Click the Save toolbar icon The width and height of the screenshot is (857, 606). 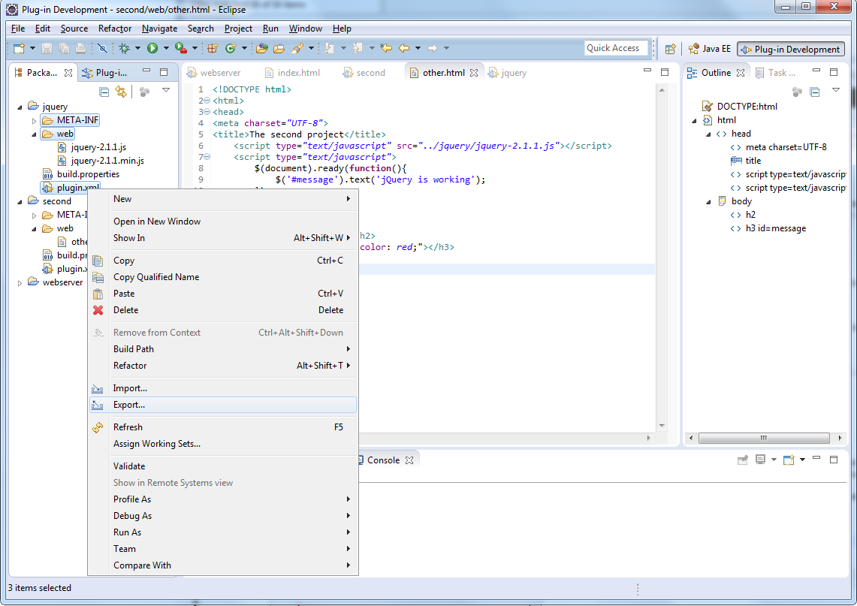(47, 48)
